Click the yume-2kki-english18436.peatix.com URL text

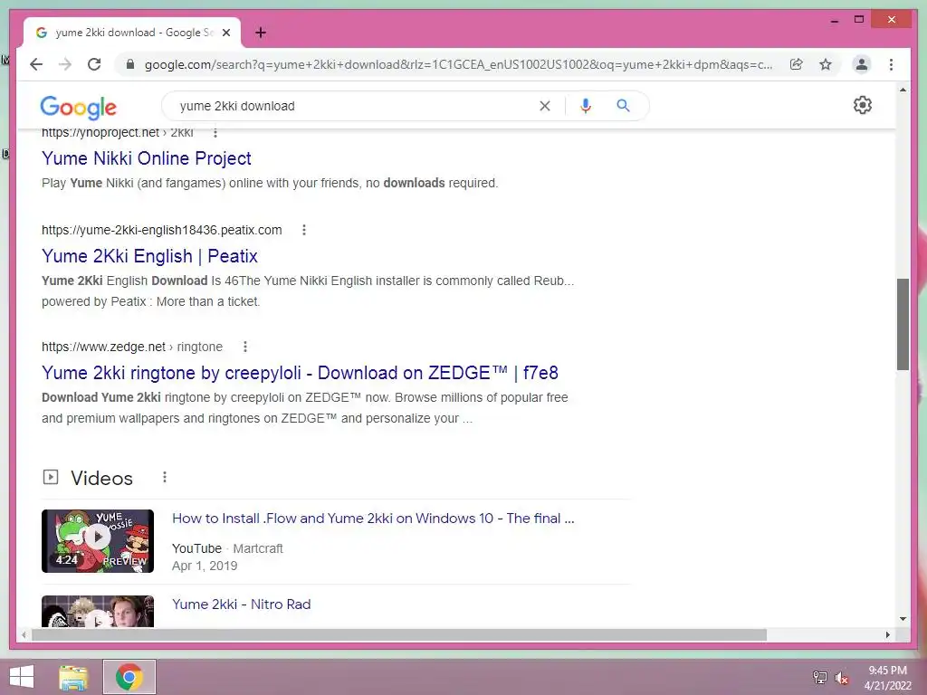(x=161, y=230)
